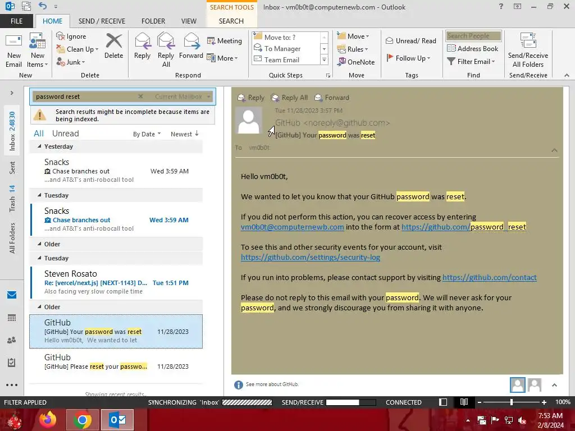The image size is (575, 431).
Task: Click the zoom in plus button
Action: (544, 402)
